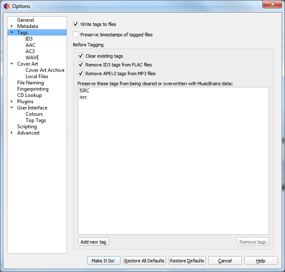285x272 pixels.
Task: Expand the Metadata tree node
Action: 12,26
